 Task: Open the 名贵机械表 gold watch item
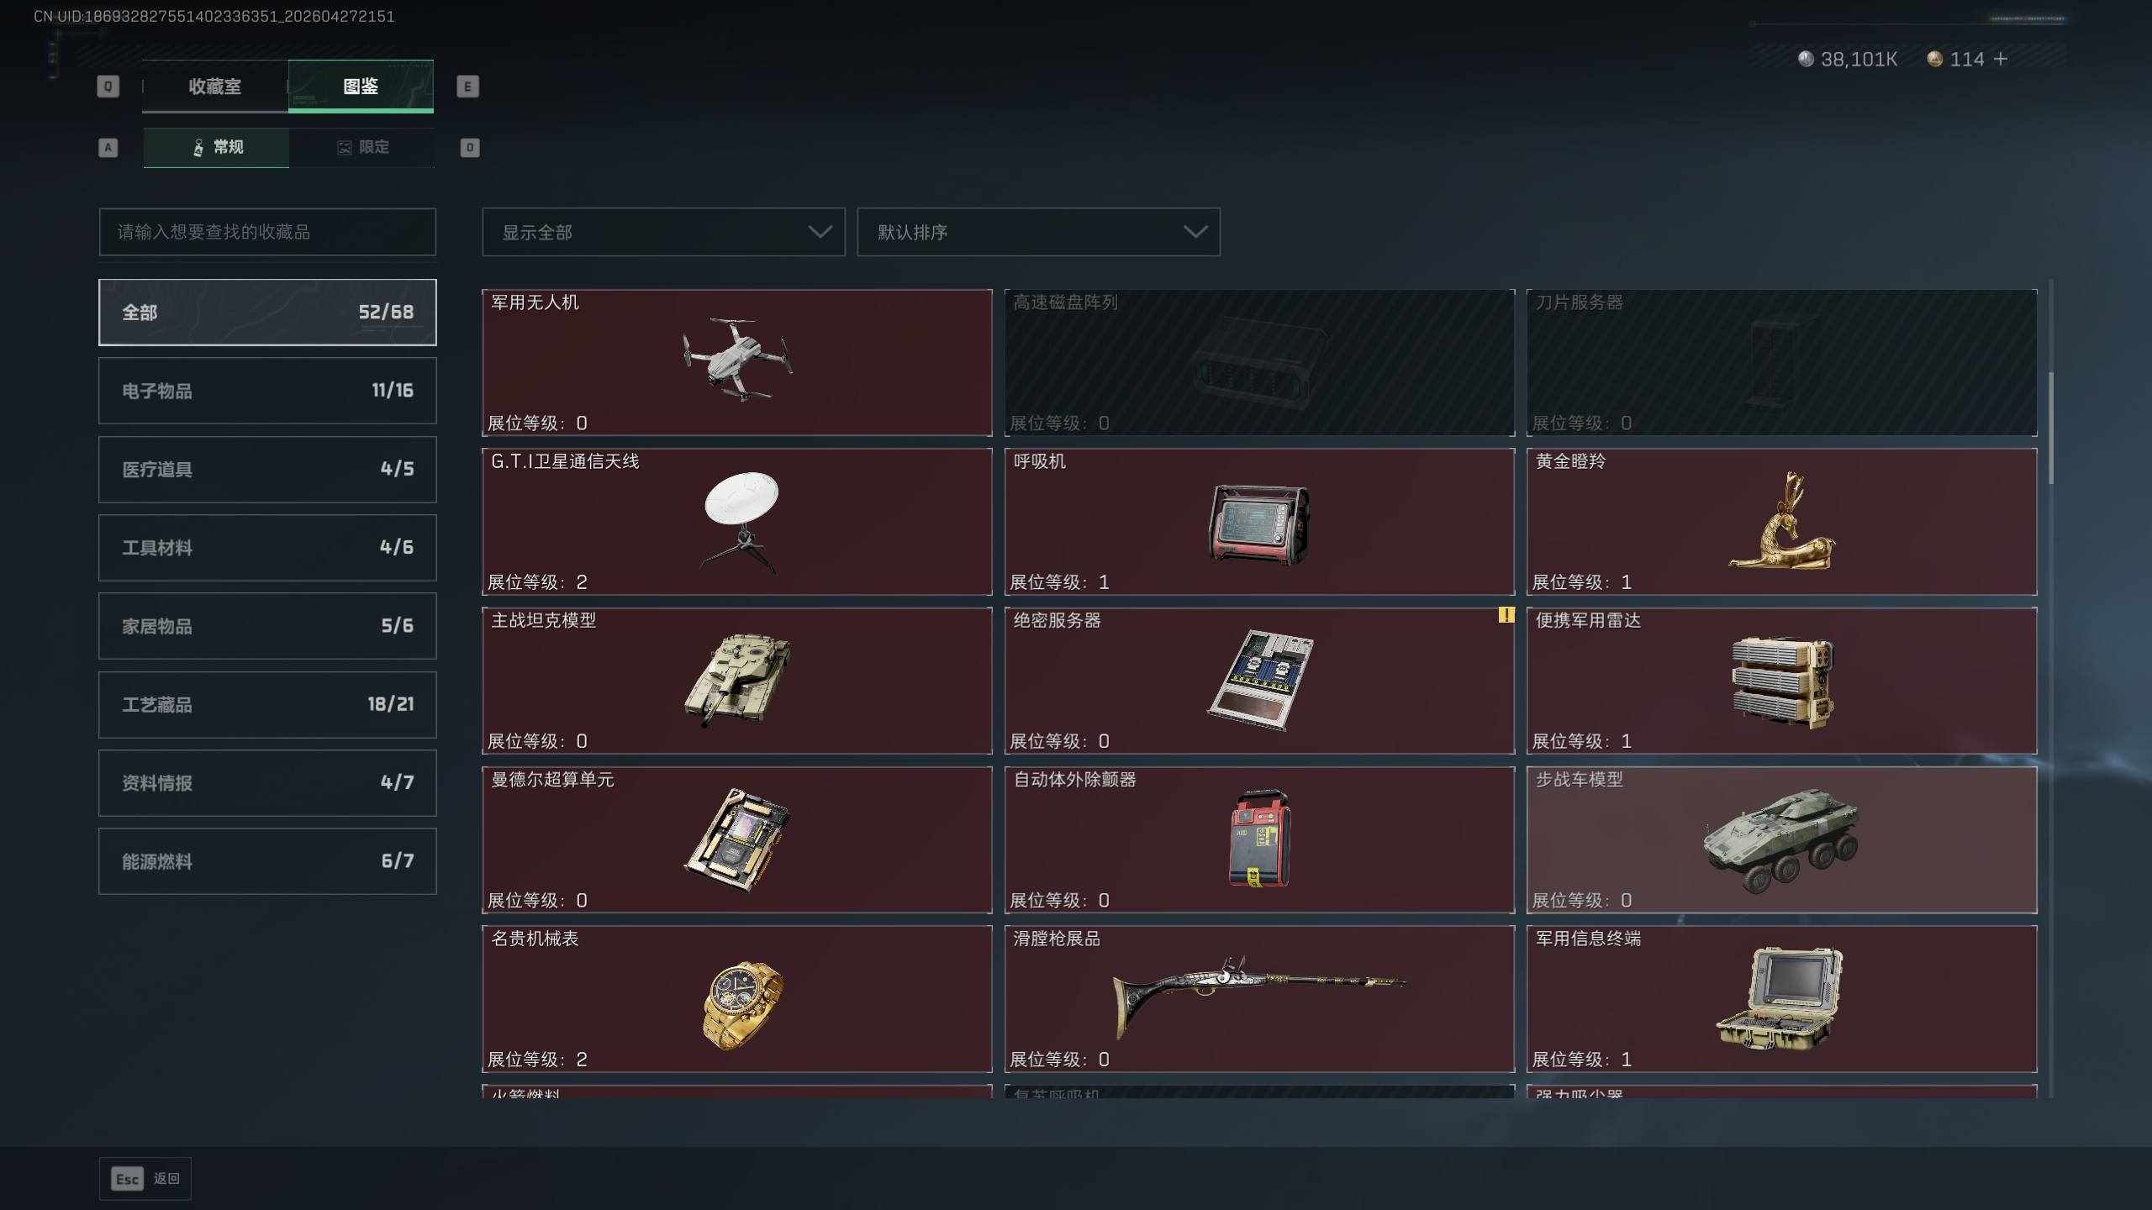(736, 999)
